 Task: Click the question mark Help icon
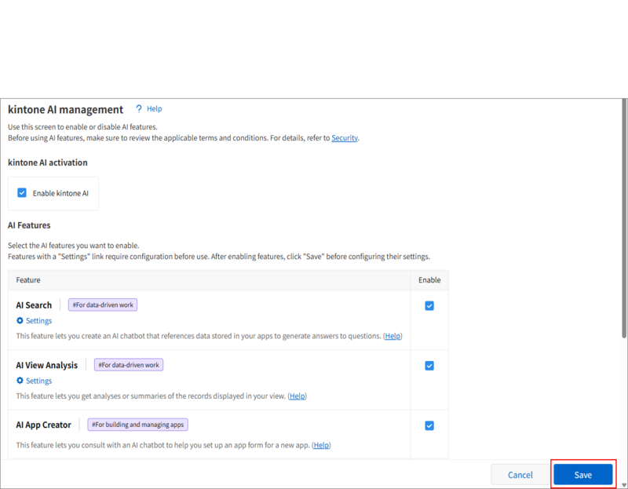pos(139,109)
